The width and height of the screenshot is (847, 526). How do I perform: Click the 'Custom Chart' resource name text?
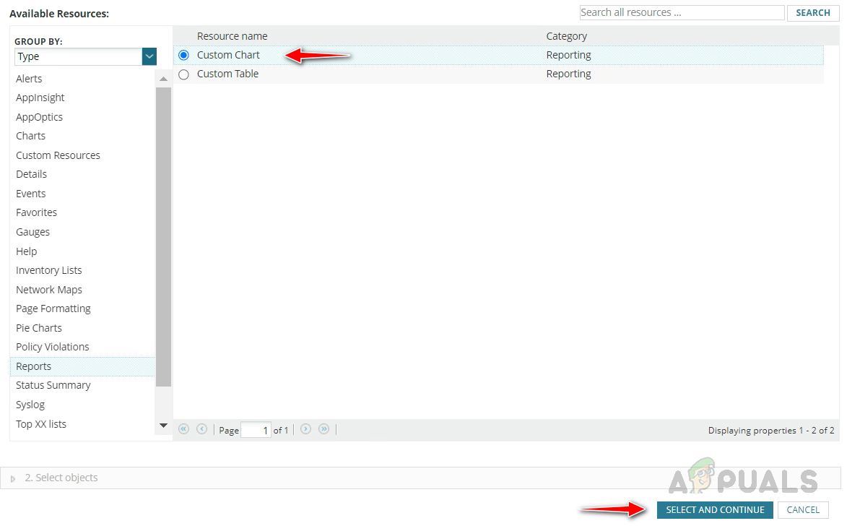228,55
